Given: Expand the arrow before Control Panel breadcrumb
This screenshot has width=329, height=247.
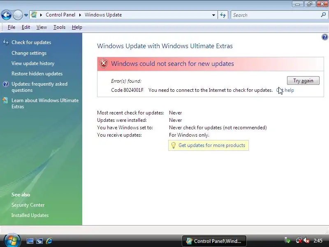Looking at the screenshot, I should tap(41, 15).
